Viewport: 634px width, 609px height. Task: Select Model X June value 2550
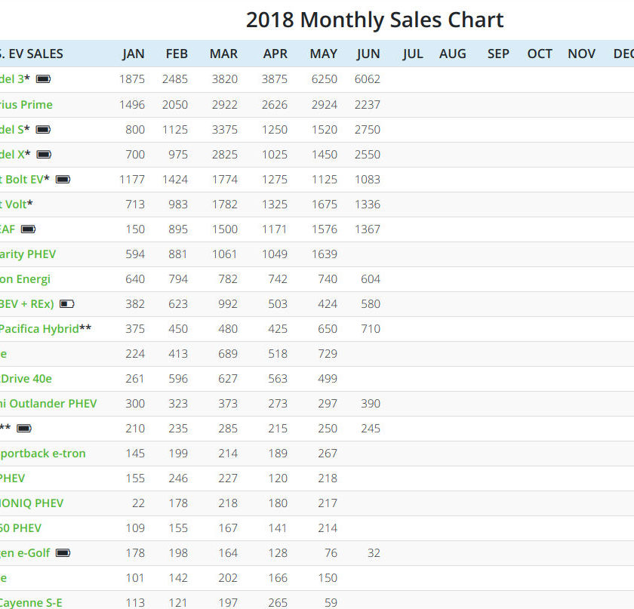point(368,155)
